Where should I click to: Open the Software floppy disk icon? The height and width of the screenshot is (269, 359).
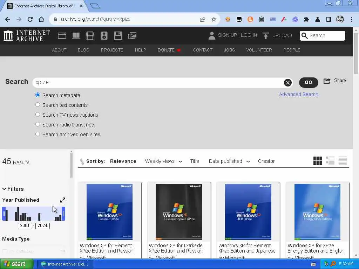click(x=118, y=36)
